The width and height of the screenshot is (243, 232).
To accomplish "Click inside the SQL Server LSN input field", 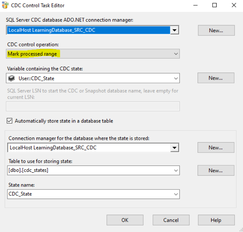I will [x=92, y=106].
